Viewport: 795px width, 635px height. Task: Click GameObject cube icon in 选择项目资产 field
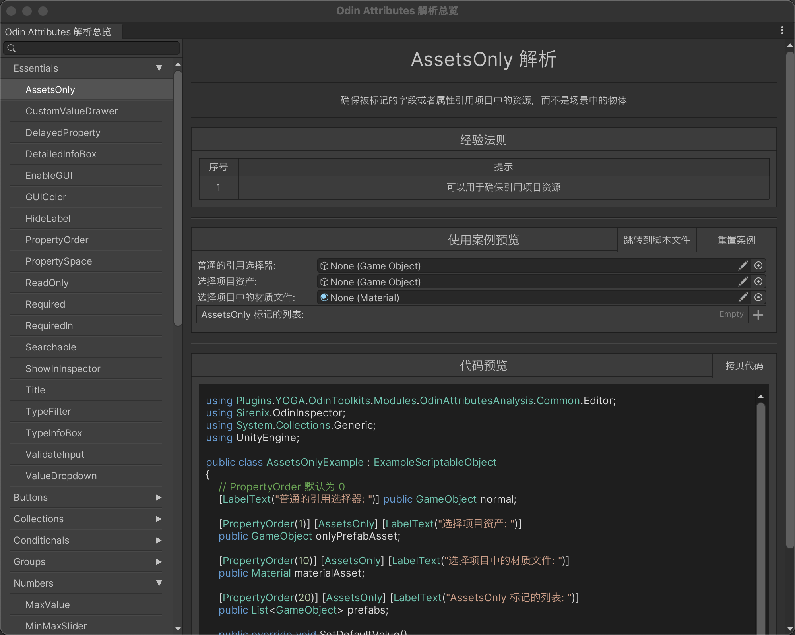(x=324, y=282)
